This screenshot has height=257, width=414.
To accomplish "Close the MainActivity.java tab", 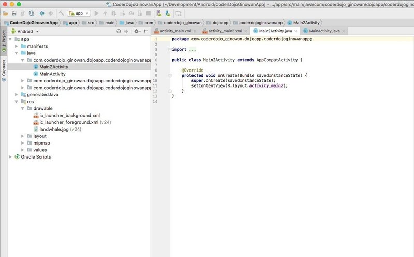I will [x=343, y=31].
